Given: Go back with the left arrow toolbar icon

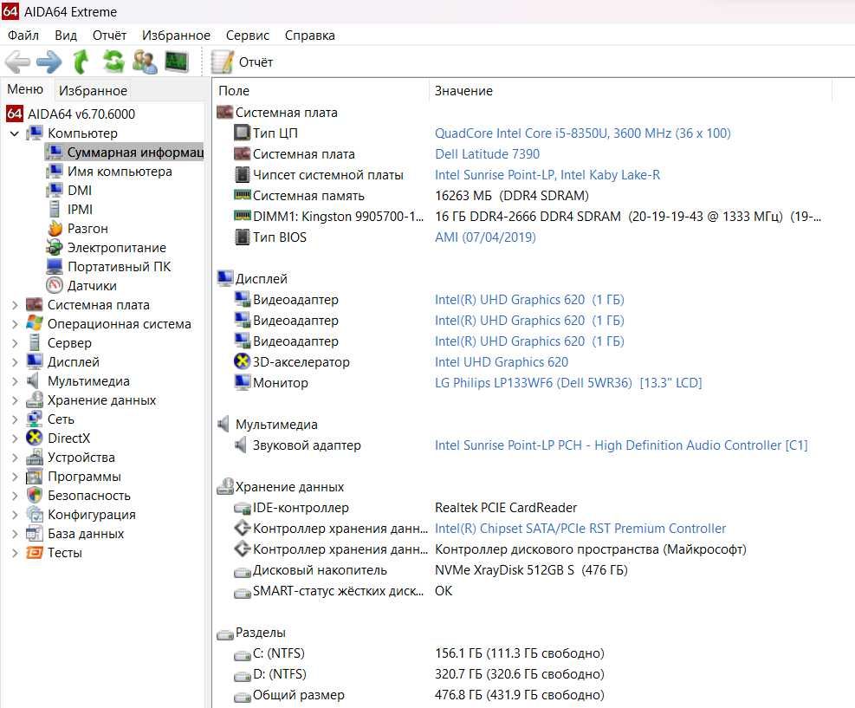Looking at the screenshot, I should (18, 62).
